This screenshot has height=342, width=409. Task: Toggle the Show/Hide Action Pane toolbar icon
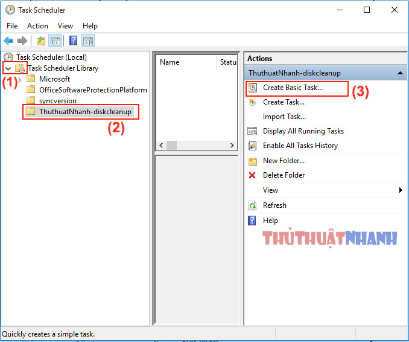coord(88,40)
